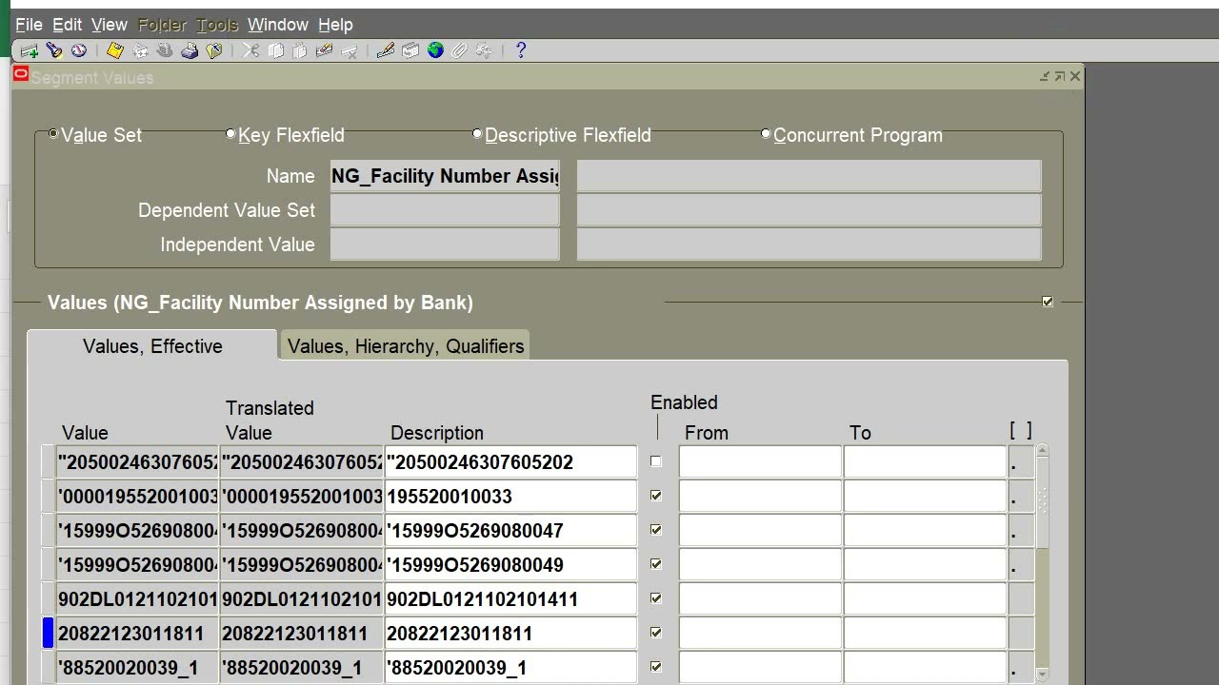
Task: Select the Descriptive Flexfield radio button
Action: click(477, 134)
